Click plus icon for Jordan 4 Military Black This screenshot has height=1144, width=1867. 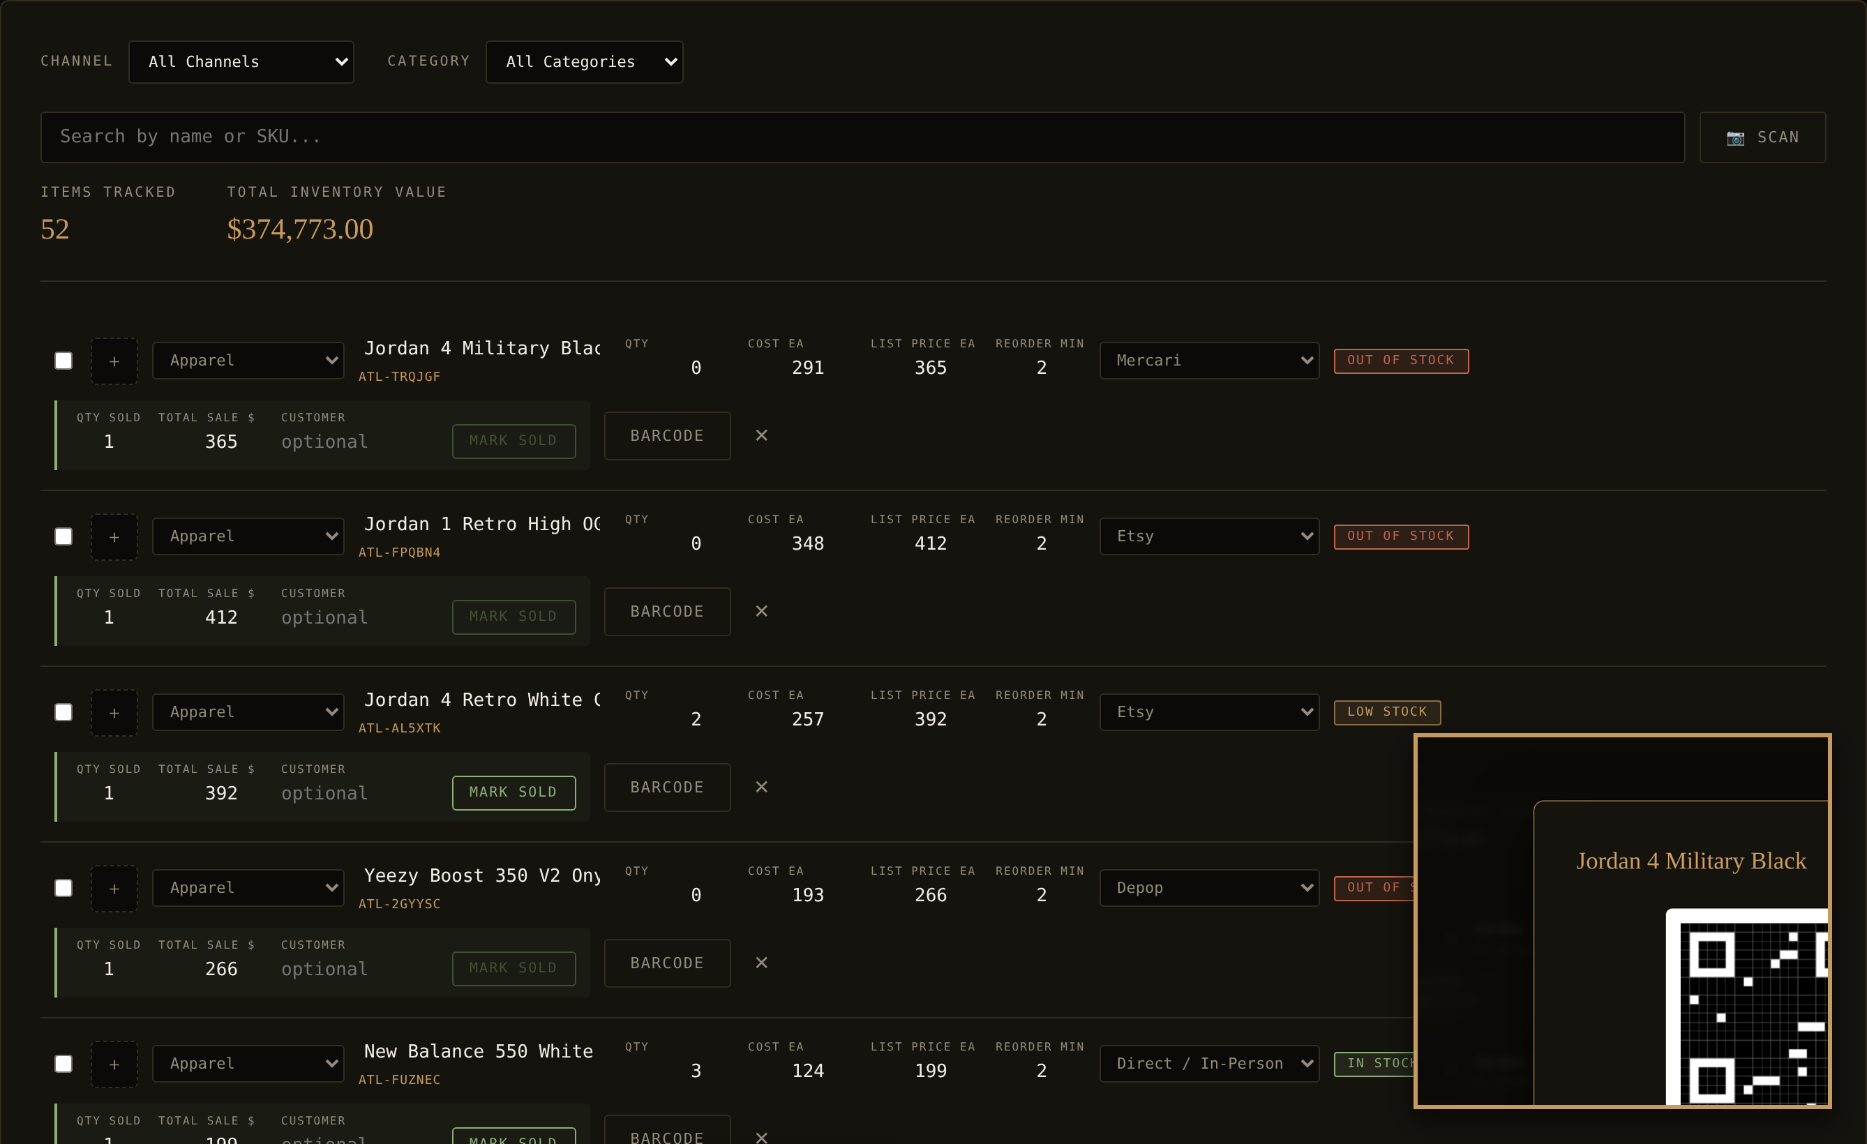click(114, 361)
